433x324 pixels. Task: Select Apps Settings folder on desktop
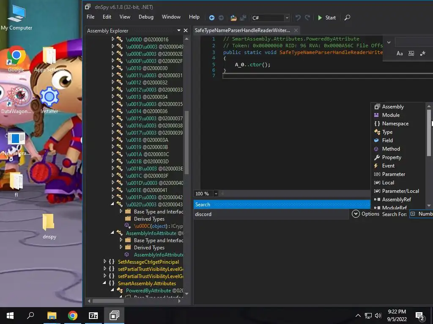point(49,60)
